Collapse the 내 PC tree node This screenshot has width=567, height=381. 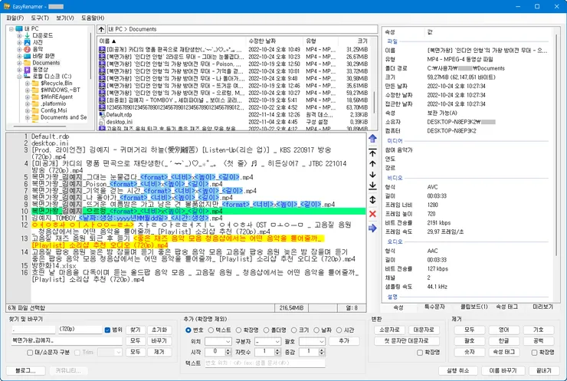[x=11, y=29]
